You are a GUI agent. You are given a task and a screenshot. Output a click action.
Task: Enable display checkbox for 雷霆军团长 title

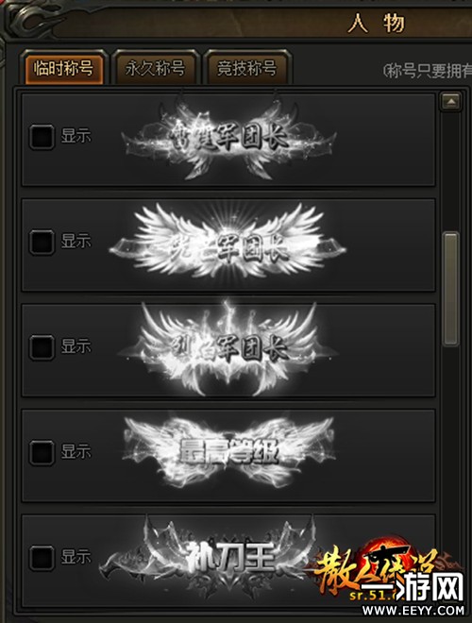(42, 137)
